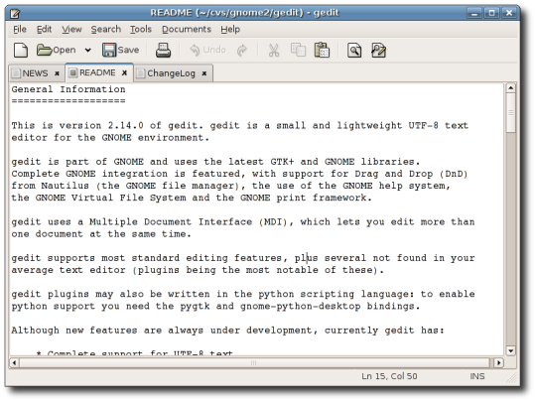Open Replace with the pencil page icon

(378, 51)
